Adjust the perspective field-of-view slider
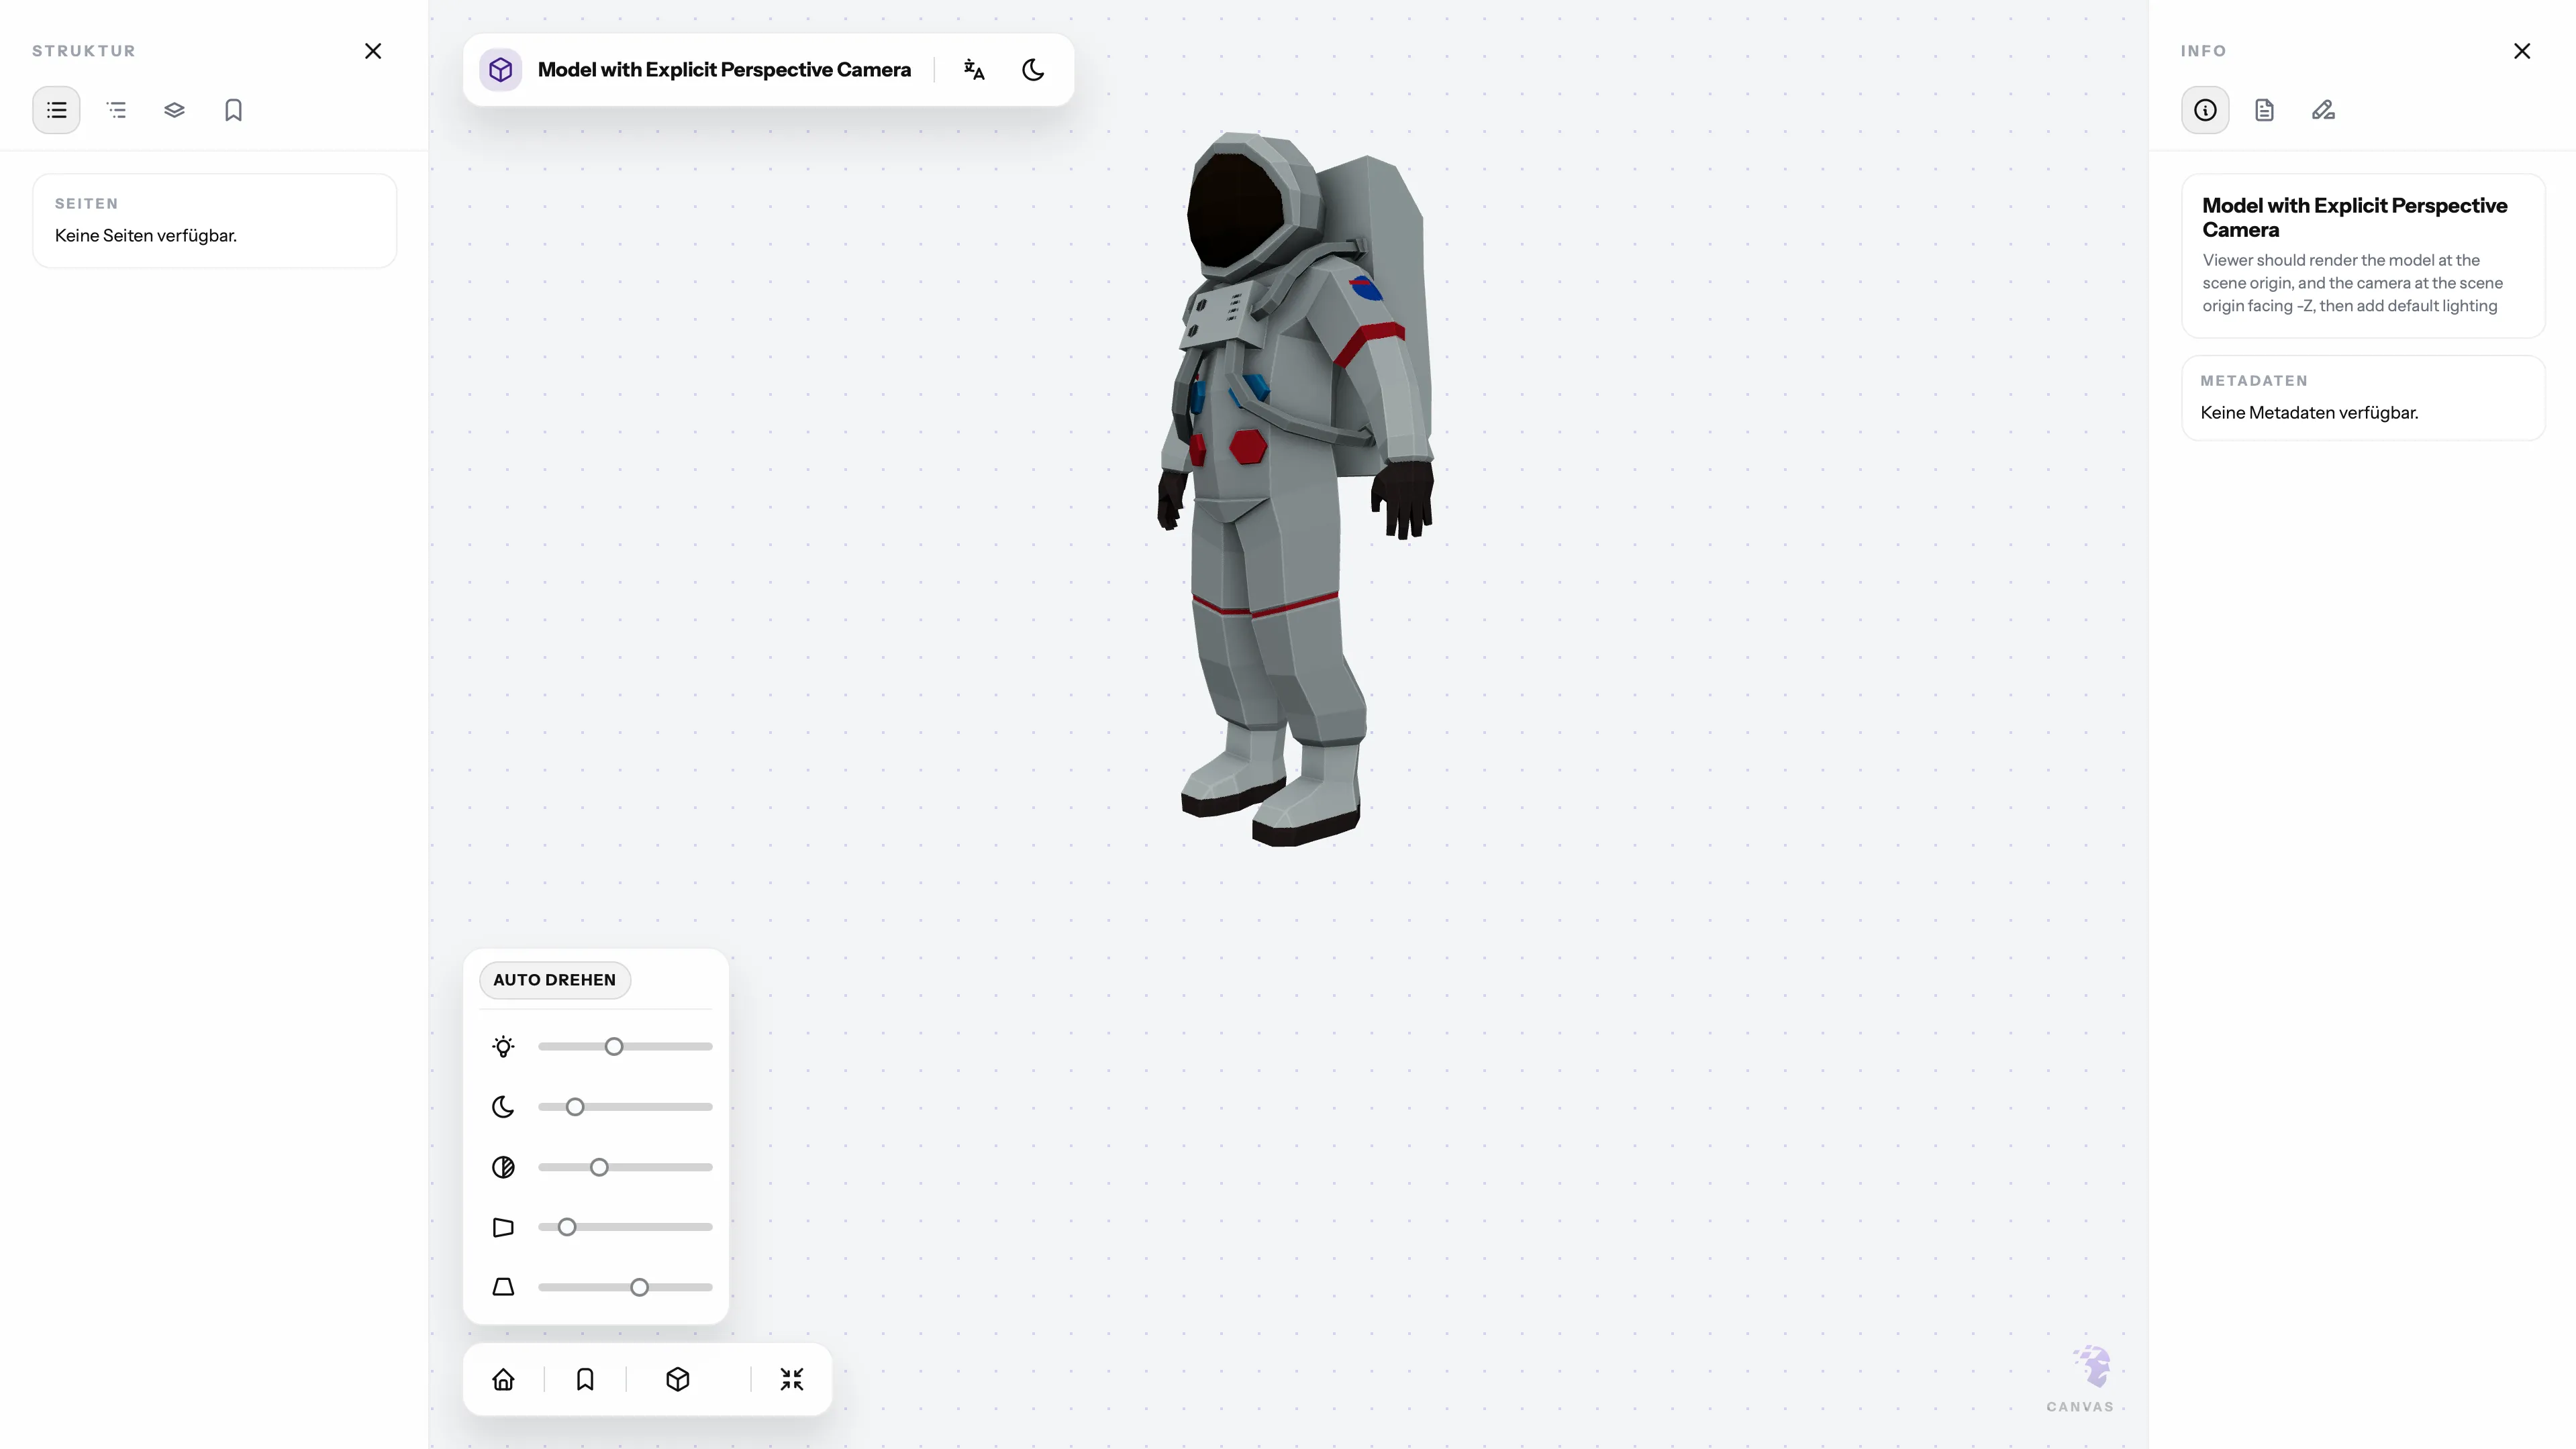This screenshot has height=1449, width=2576. [x=625, y=1287]
